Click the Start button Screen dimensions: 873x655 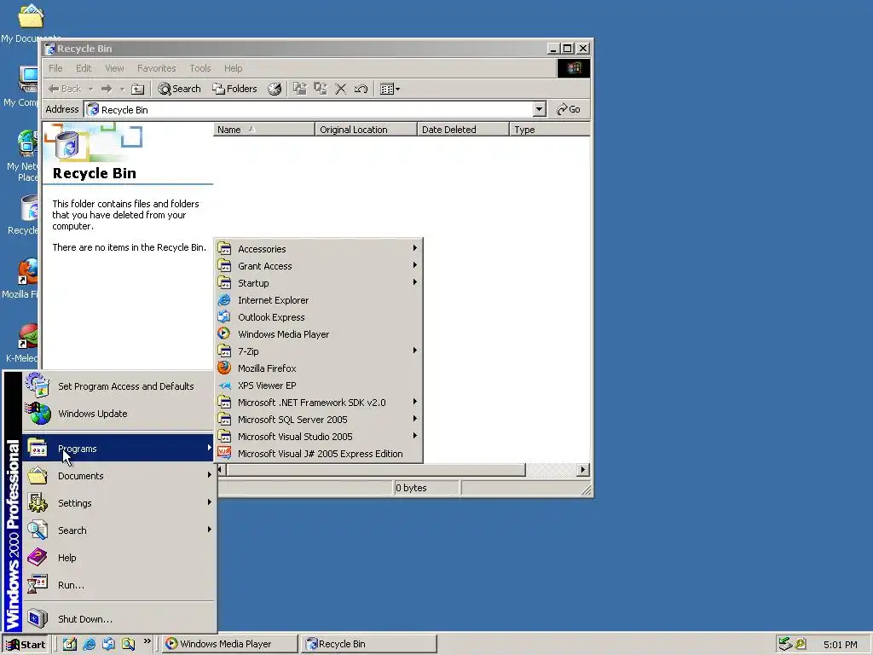(x=26, y=645)
